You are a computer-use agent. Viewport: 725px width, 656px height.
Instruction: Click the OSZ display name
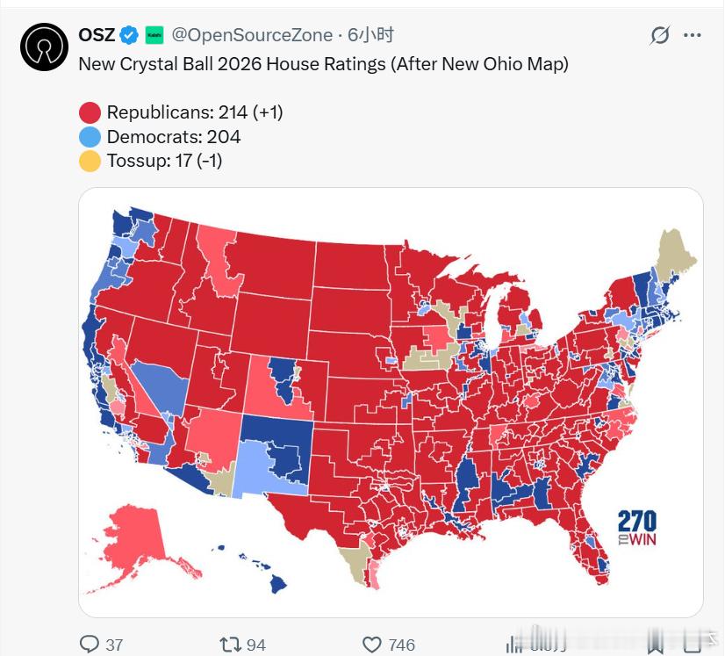[x=97, y=35]
